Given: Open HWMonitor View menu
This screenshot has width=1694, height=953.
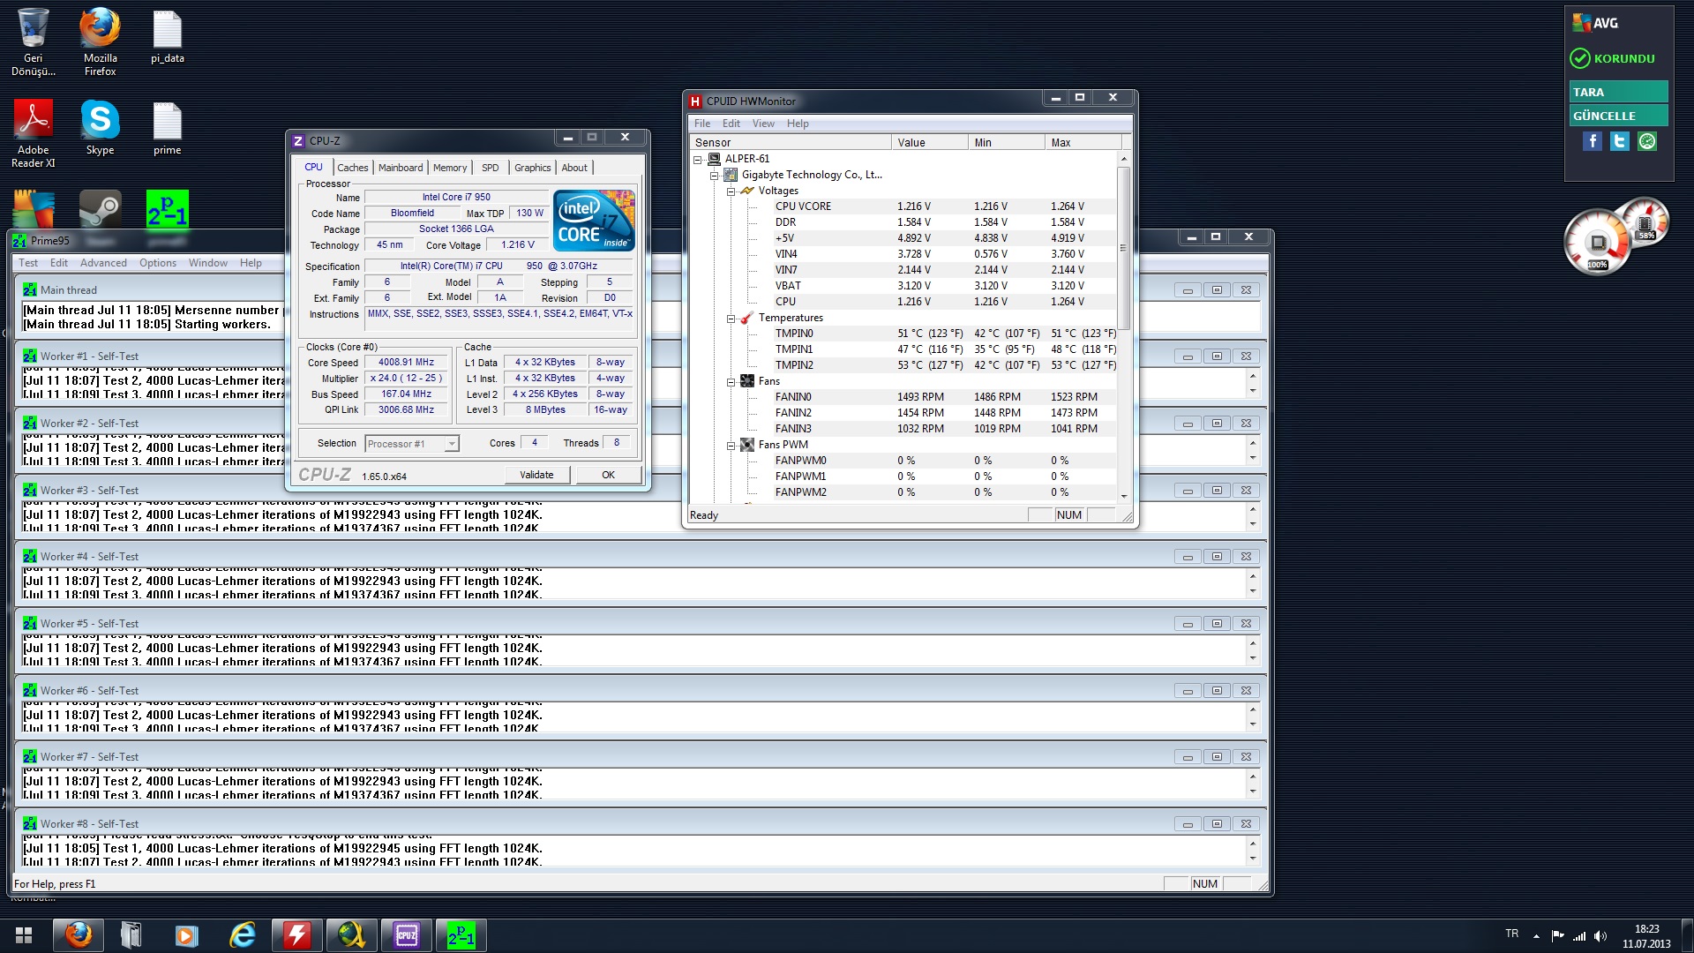Looking at the screenshot, I should (763, 124).
